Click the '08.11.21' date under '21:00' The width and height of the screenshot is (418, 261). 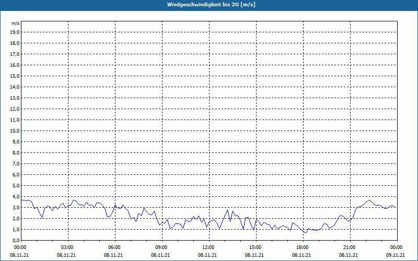coord(349,255)
